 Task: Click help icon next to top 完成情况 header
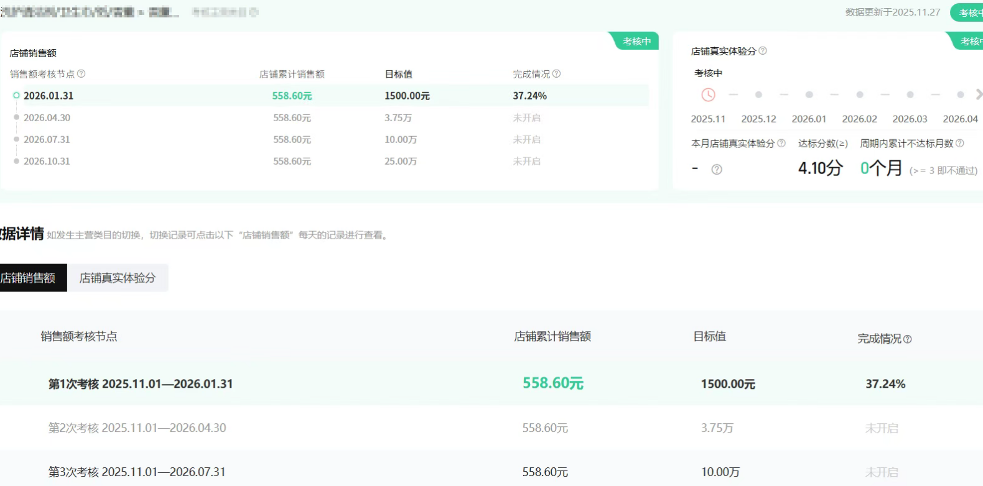tap(556, 74)
